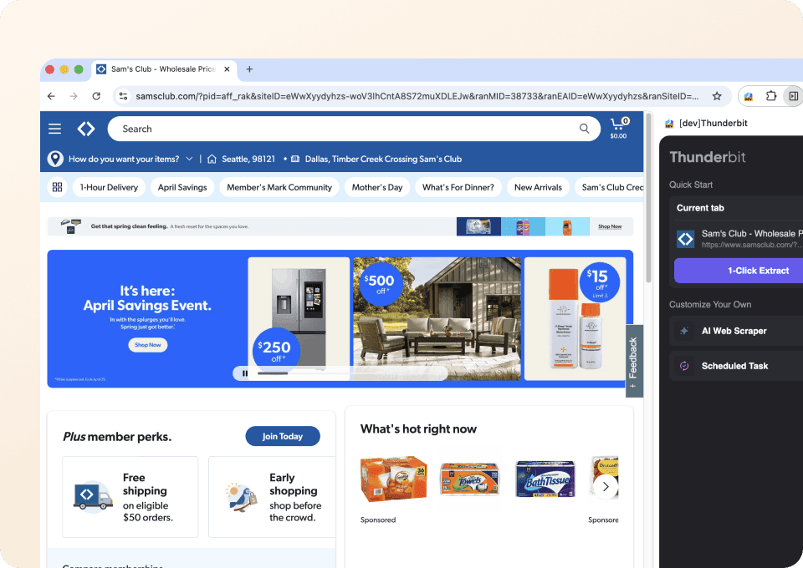Open the shopping cart showing $0.00
Screen dimensions: 803x568
click(618, 127)
